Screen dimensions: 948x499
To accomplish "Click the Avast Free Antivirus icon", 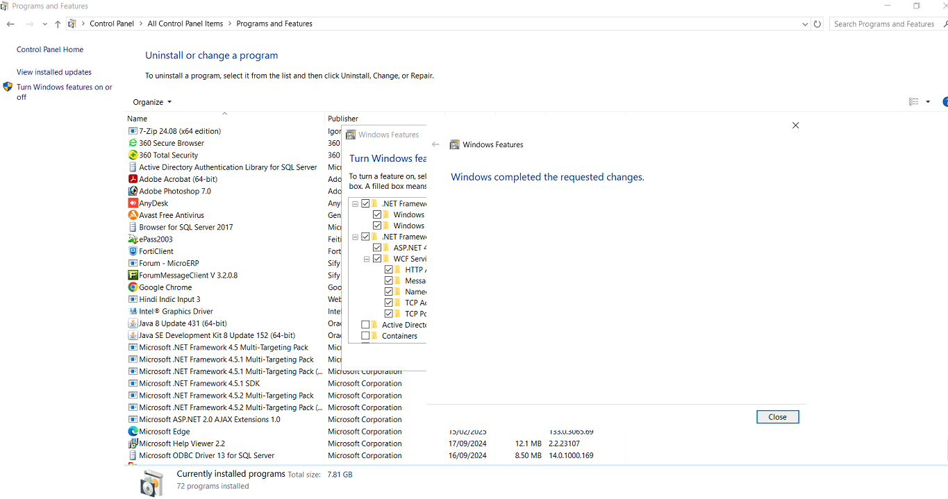I will (133, 215).
